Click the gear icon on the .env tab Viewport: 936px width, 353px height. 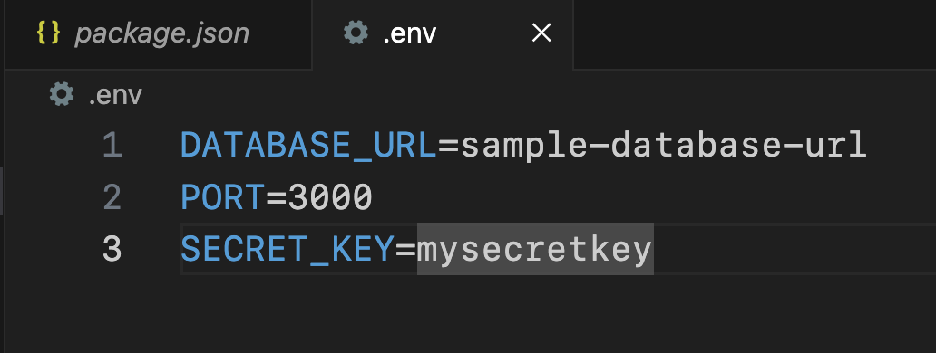[x=356, y=33]
